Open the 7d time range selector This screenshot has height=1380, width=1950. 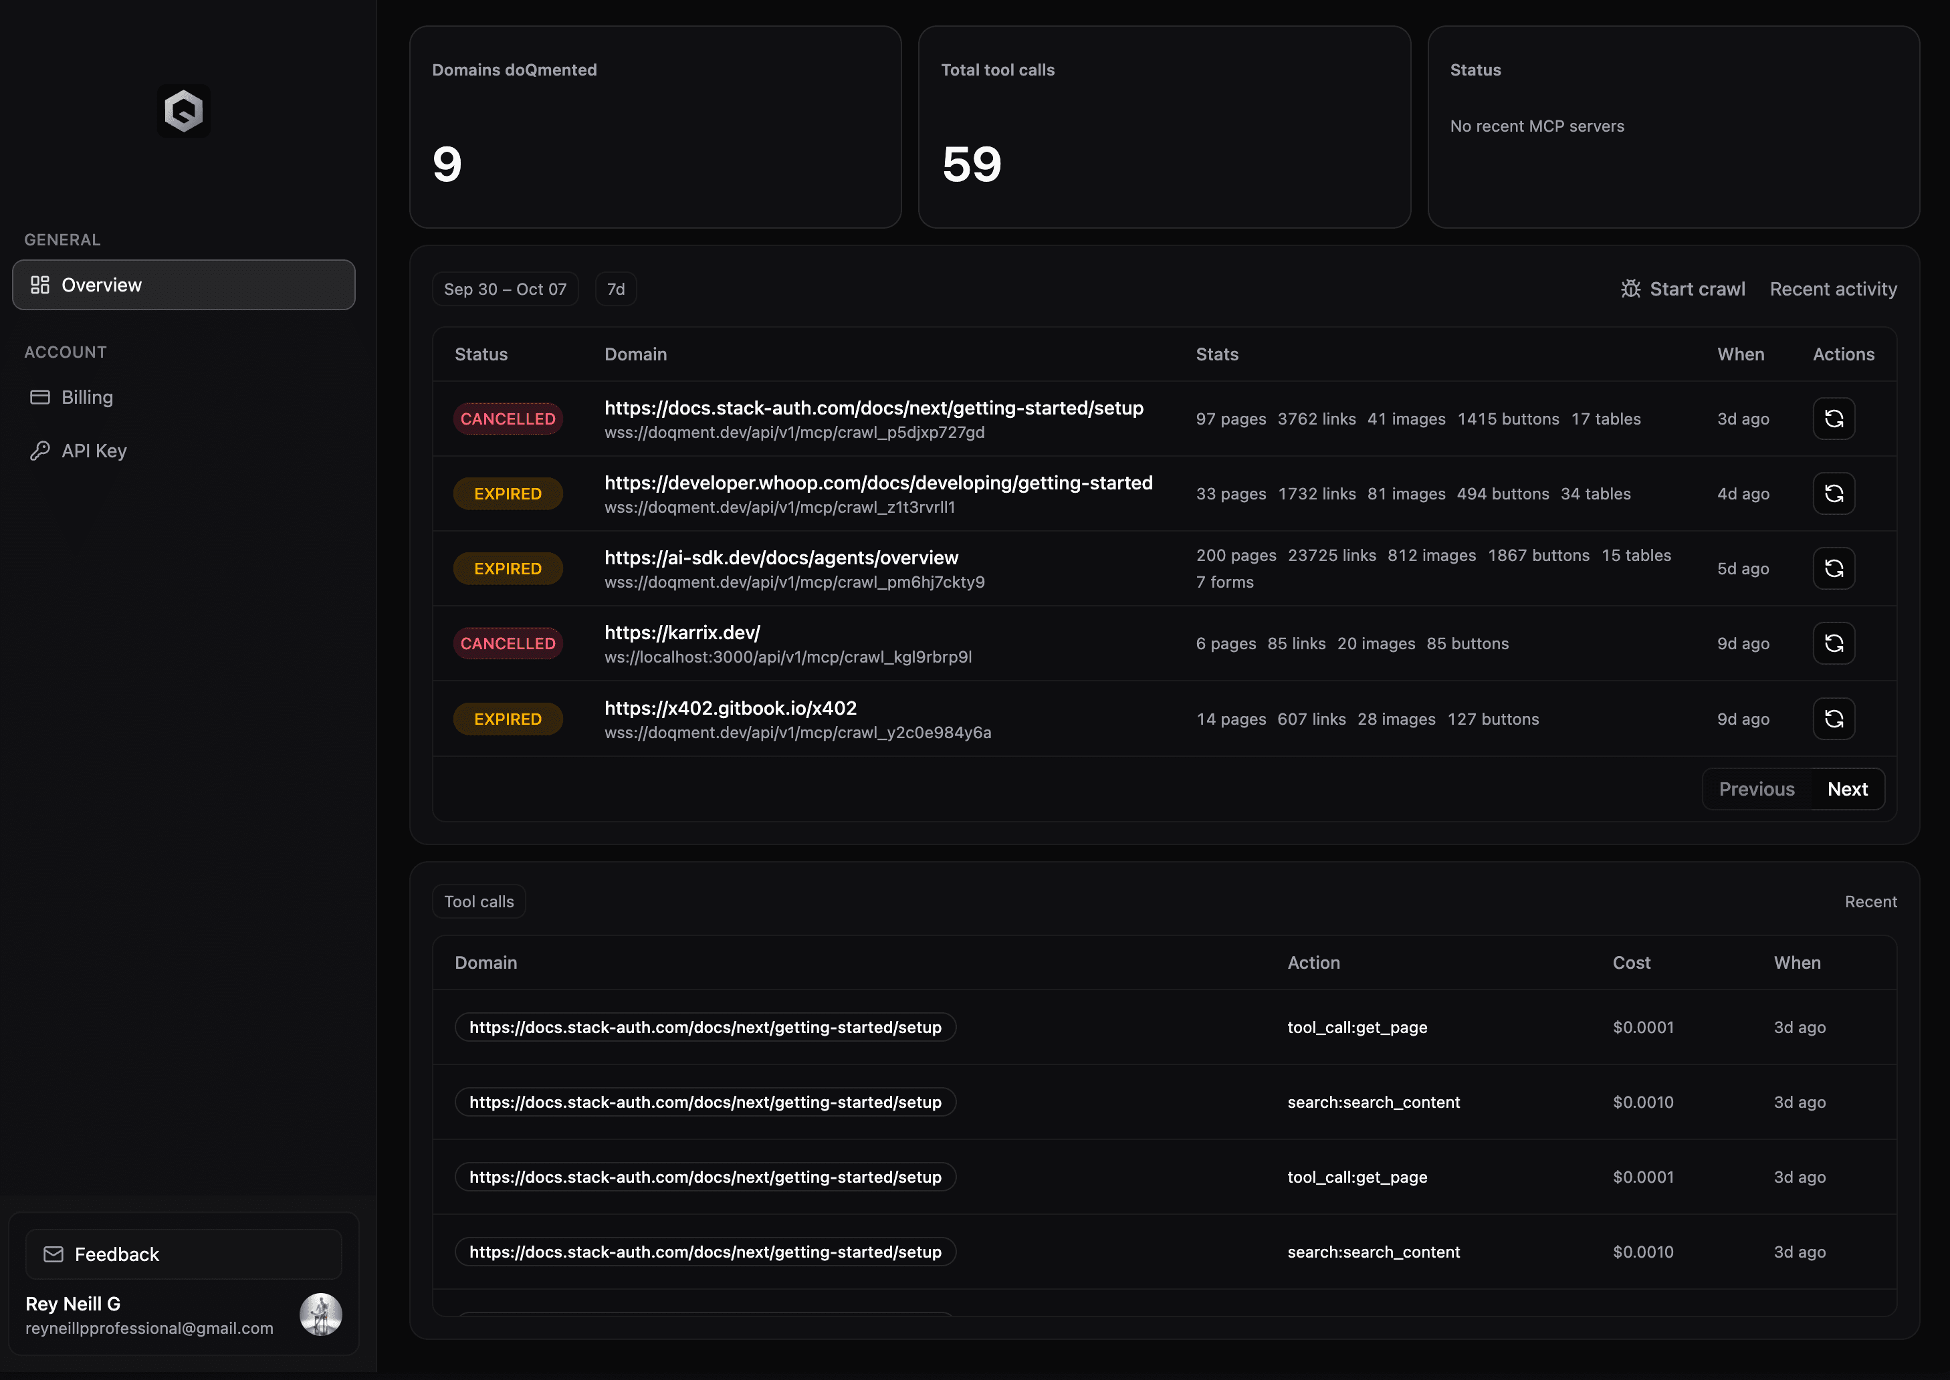pyautogui.click(x=615, y=289)
